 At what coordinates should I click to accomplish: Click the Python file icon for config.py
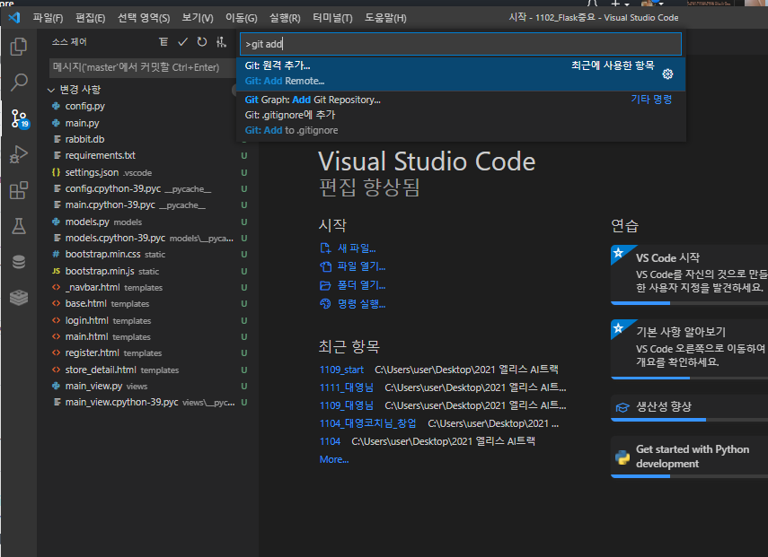click(x=57, y=106)
